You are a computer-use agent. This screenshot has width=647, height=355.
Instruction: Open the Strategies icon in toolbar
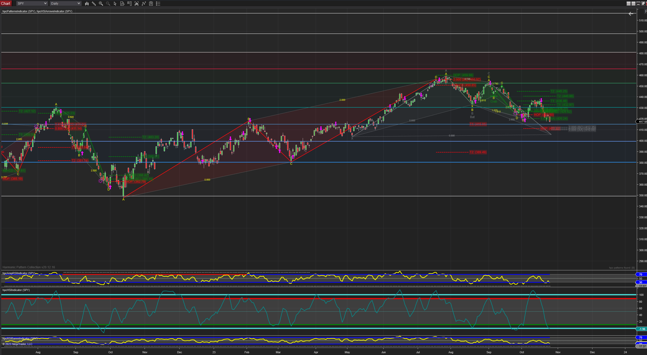pyautogui.click(x=151, y=4)
